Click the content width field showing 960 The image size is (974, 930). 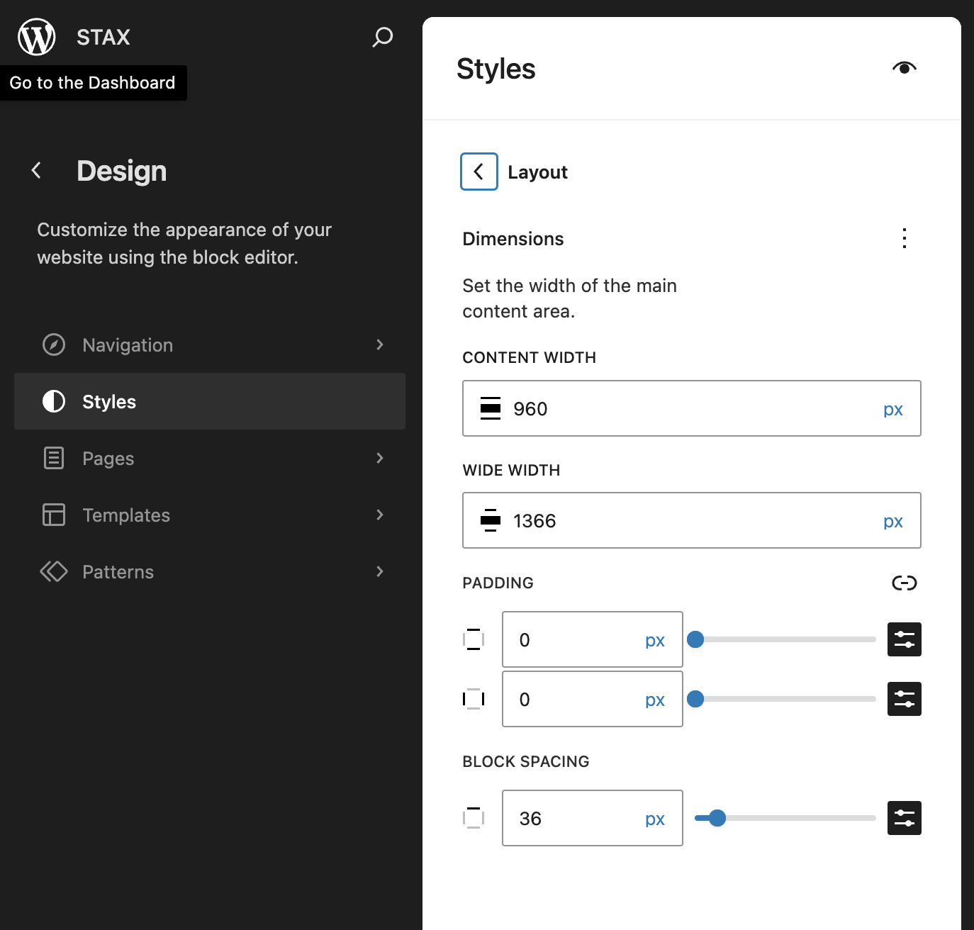692,408
